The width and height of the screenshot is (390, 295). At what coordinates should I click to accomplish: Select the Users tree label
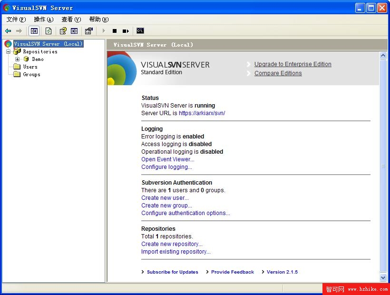coord(30,67)
